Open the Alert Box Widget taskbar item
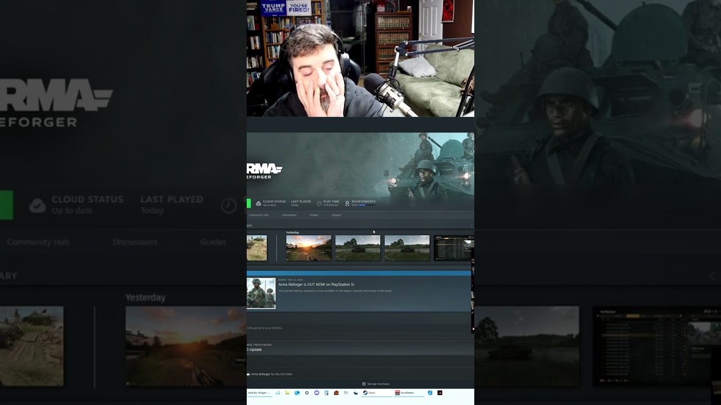Viewport: 721px width, 405px height. (259, 393)
